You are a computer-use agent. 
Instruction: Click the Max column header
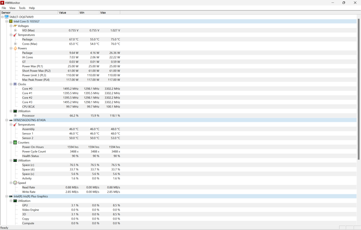(x=110, y=12)
